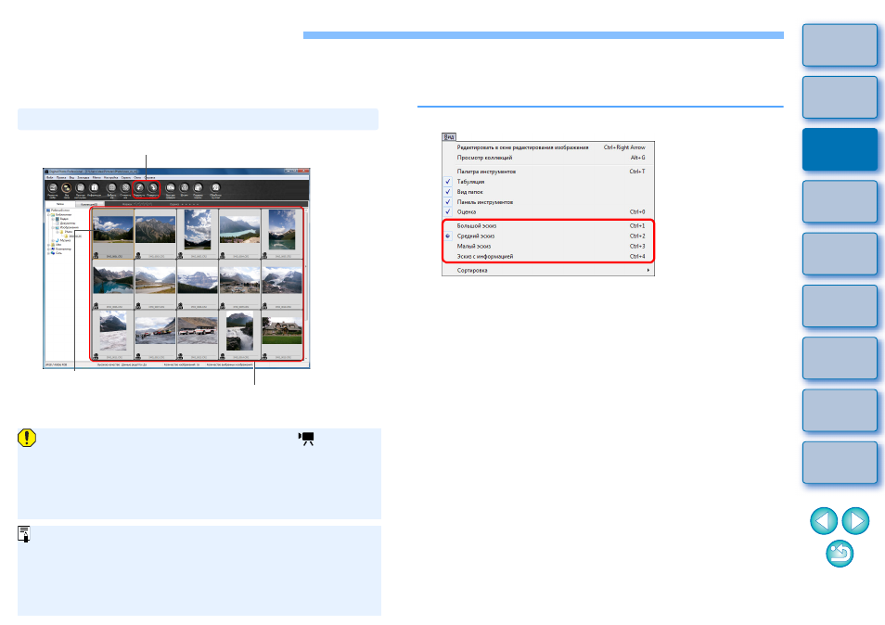Click the Folder View toolbar icon
Image resolution: width=885 pixels, height=625 pixels.
[x=66, y=188]
